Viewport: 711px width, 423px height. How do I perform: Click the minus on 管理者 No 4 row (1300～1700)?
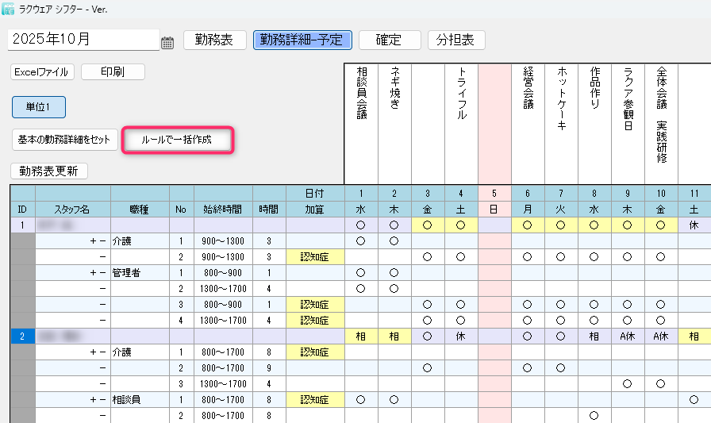(x=102, y=320)
